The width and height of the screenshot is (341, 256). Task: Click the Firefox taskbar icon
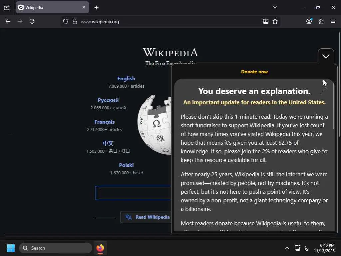coord(100,248)
